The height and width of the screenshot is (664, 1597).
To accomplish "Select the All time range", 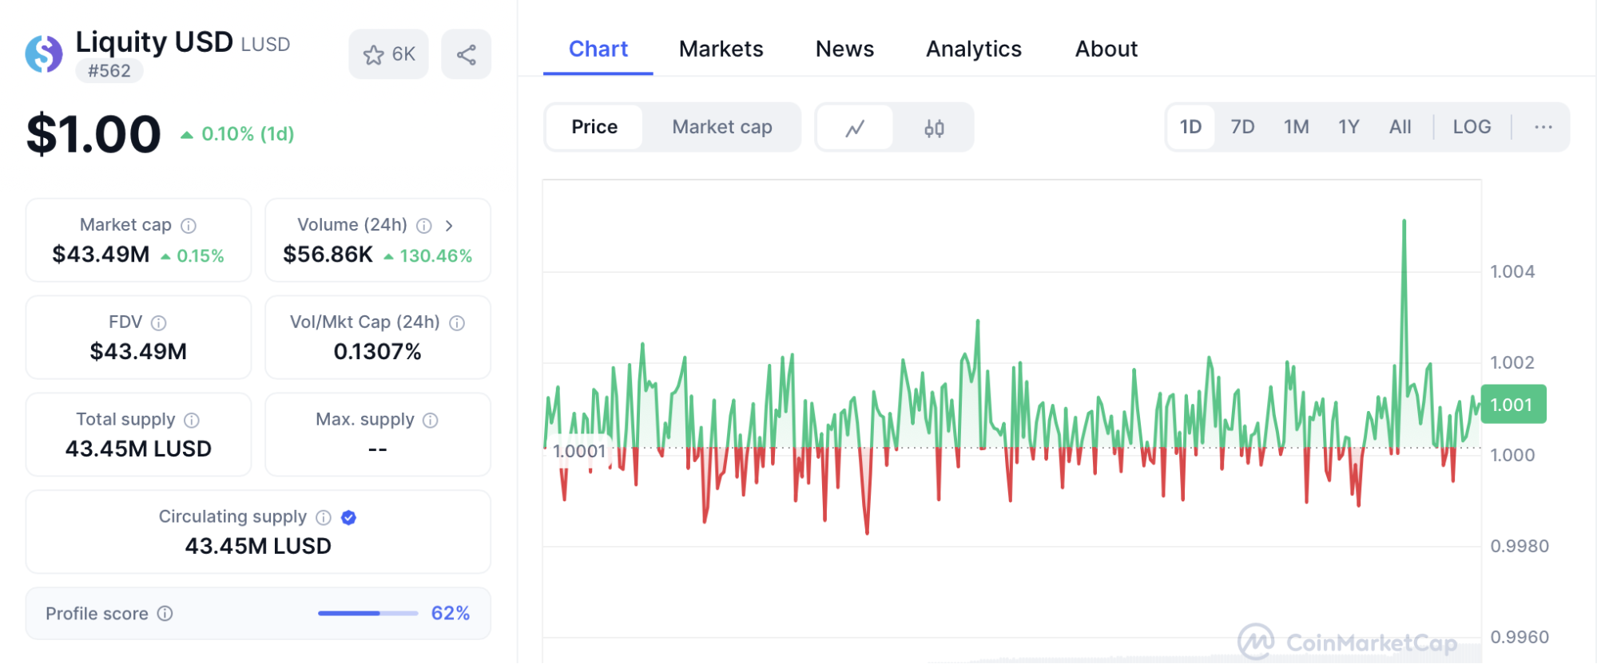I will (1400, 127).
